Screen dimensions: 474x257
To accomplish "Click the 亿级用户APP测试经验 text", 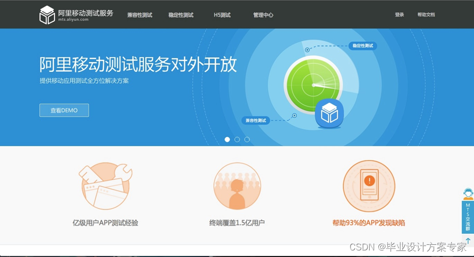I will pos(105,223).
